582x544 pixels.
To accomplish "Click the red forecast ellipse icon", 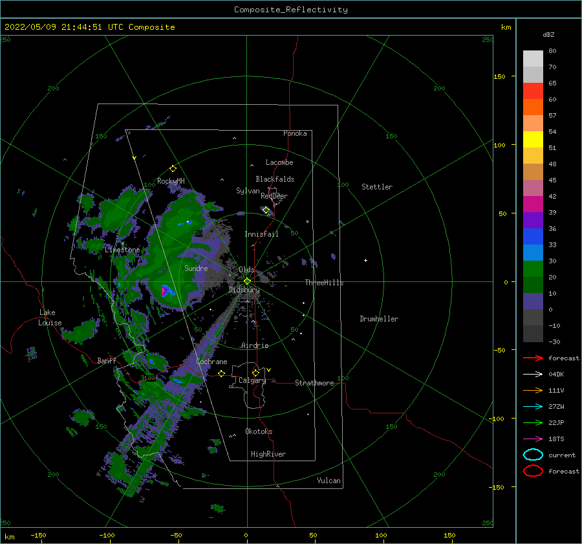I will (533, 471).
